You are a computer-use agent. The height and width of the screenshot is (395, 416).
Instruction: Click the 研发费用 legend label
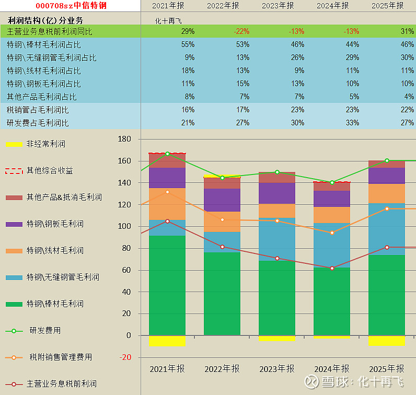tap(45, 330)
